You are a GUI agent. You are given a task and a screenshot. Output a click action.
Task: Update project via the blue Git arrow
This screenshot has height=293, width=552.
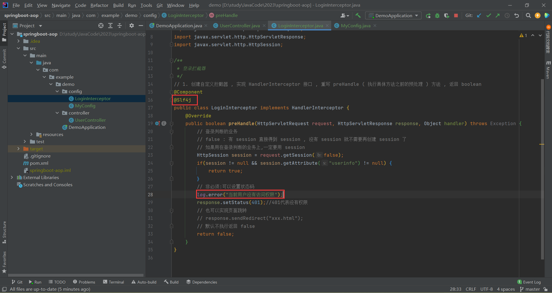[479, 15]
